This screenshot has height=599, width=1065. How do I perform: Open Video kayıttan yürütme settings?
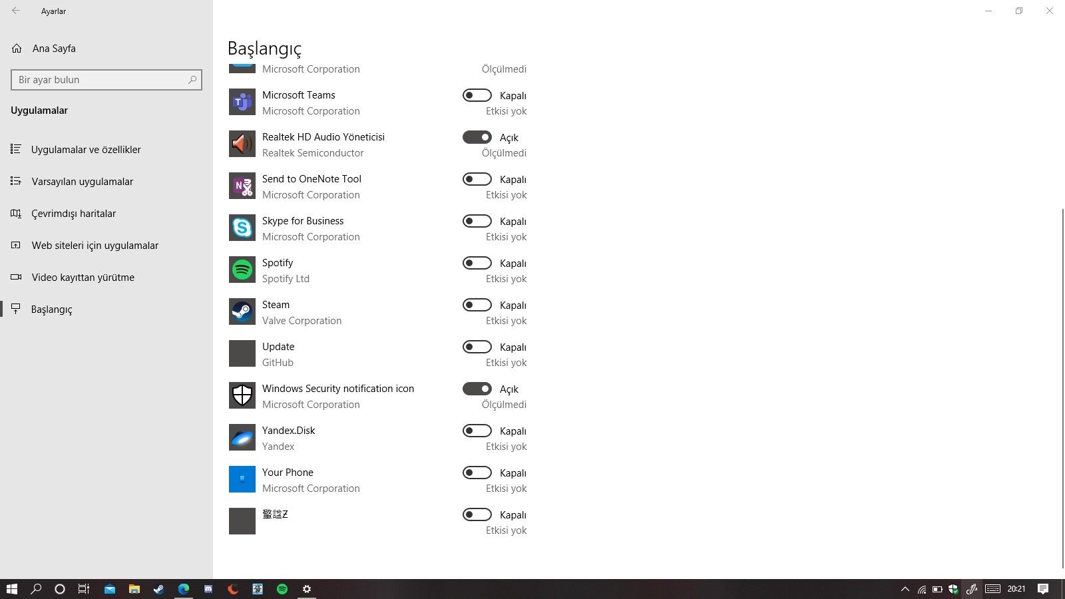point(106,278)
